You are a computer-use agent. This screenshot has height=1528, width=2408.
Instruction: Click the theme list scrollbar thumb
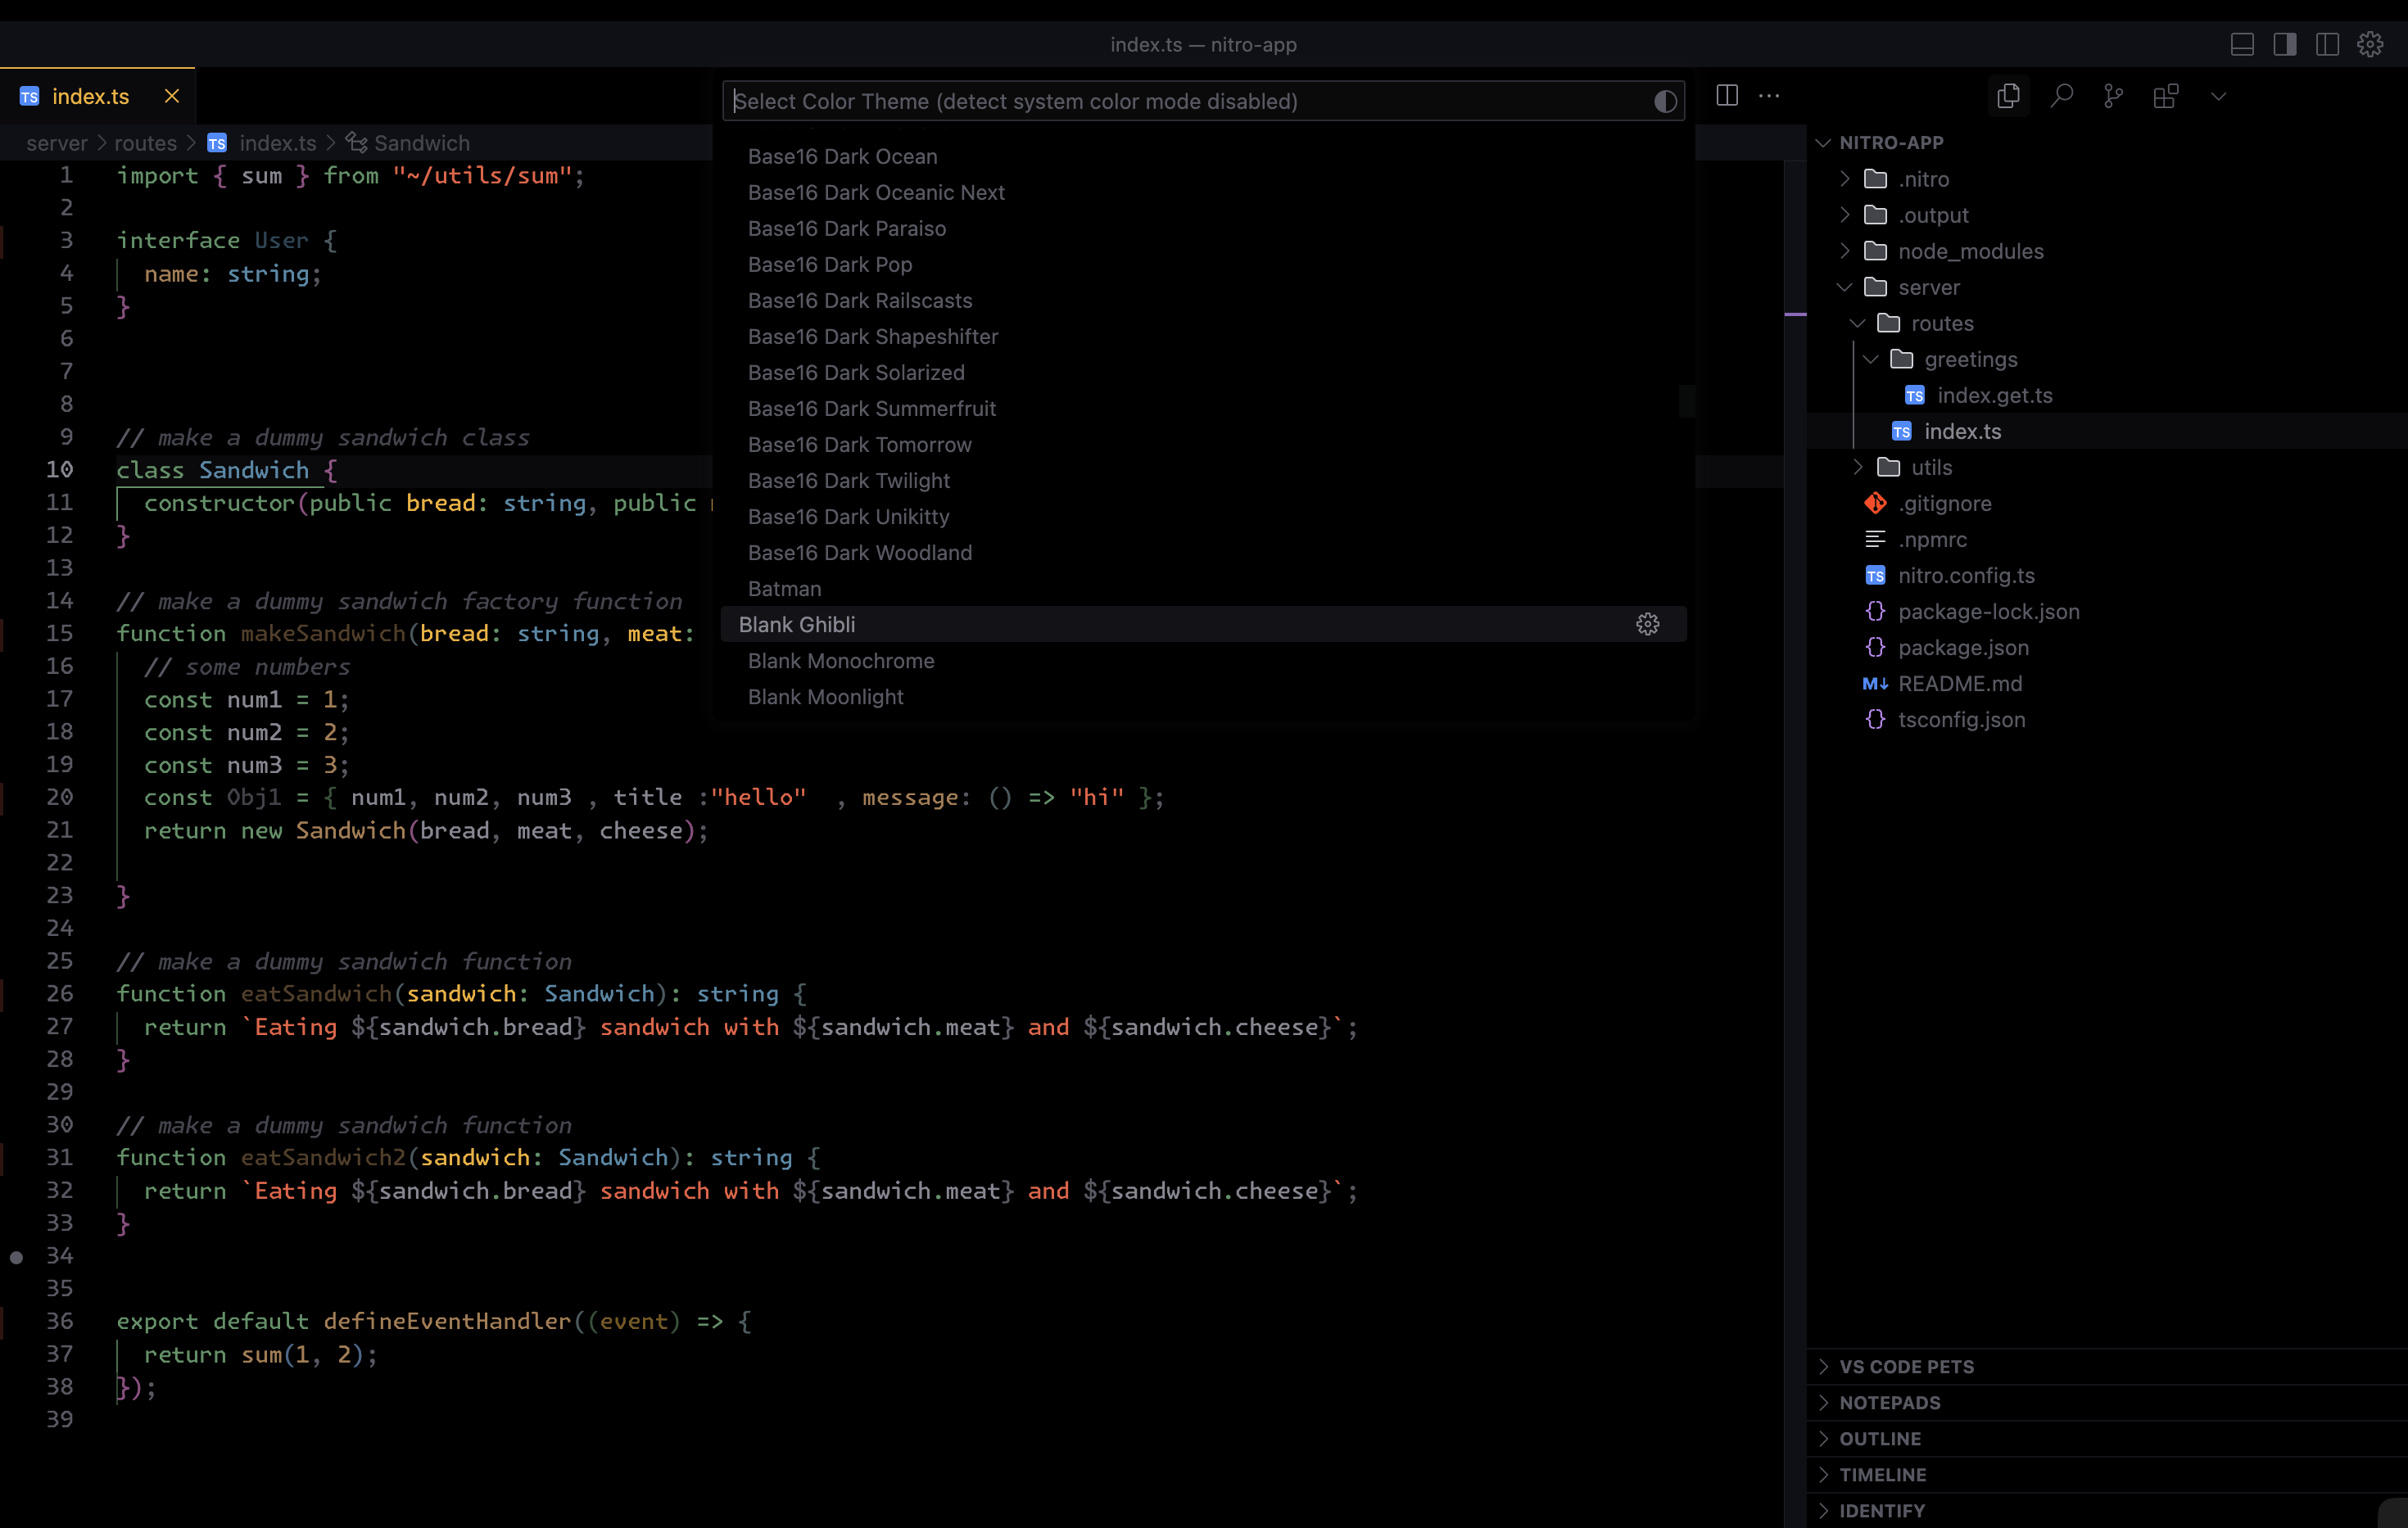1688,402
